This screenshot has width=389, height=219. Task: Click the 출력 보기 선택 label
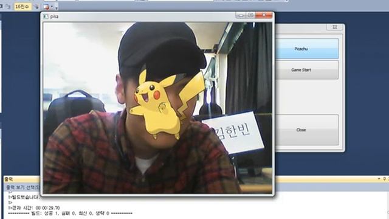pyautogui.click(x=23, y=187)
